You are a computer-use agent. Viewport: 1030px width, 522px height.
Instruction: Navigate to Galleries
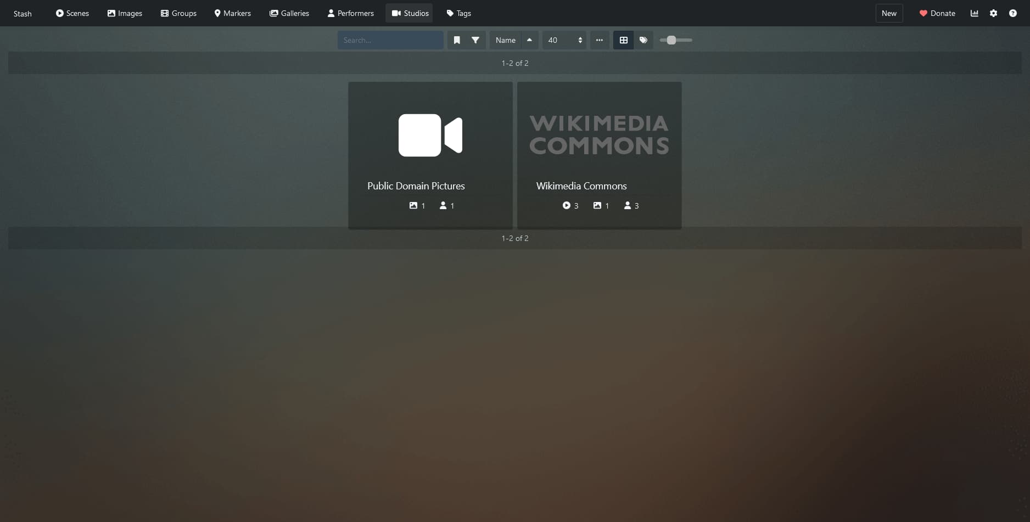tap(289, 13)
